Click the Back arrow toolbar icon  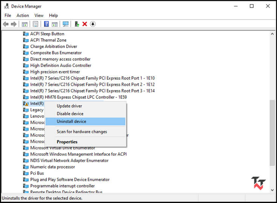(x=6, y=24)
